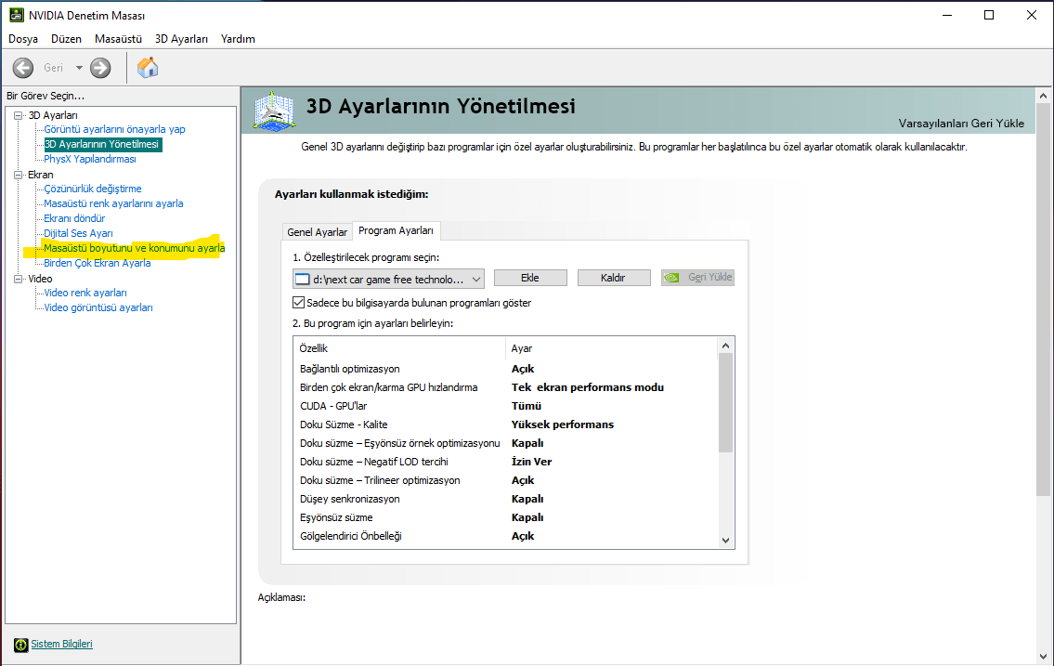Select Birden Çok Ekran Ayarla
This screenshot has height=666, width=1054.
pos(98,263)
